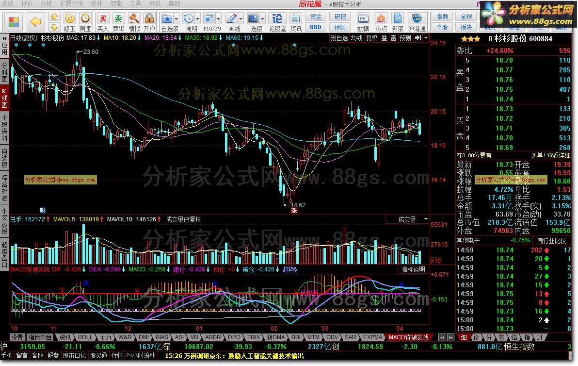Viewport: 578px width, 366px height.
Task: Select the 诊 tab in right panel
Action: tap(476, 337)
